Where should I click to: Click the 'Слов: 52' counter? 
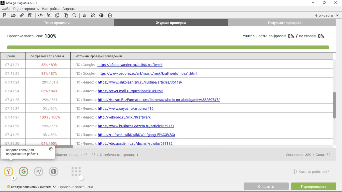click(323, 155)
